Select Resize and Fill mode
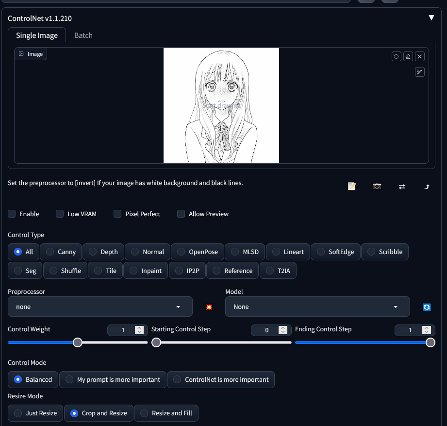The image size is (447, 426). (x=166, y=413)
